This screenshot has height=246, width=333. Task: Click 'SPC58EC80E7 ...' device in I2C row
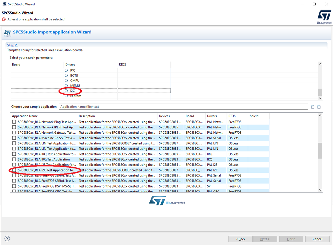click(x=170, y=170)
